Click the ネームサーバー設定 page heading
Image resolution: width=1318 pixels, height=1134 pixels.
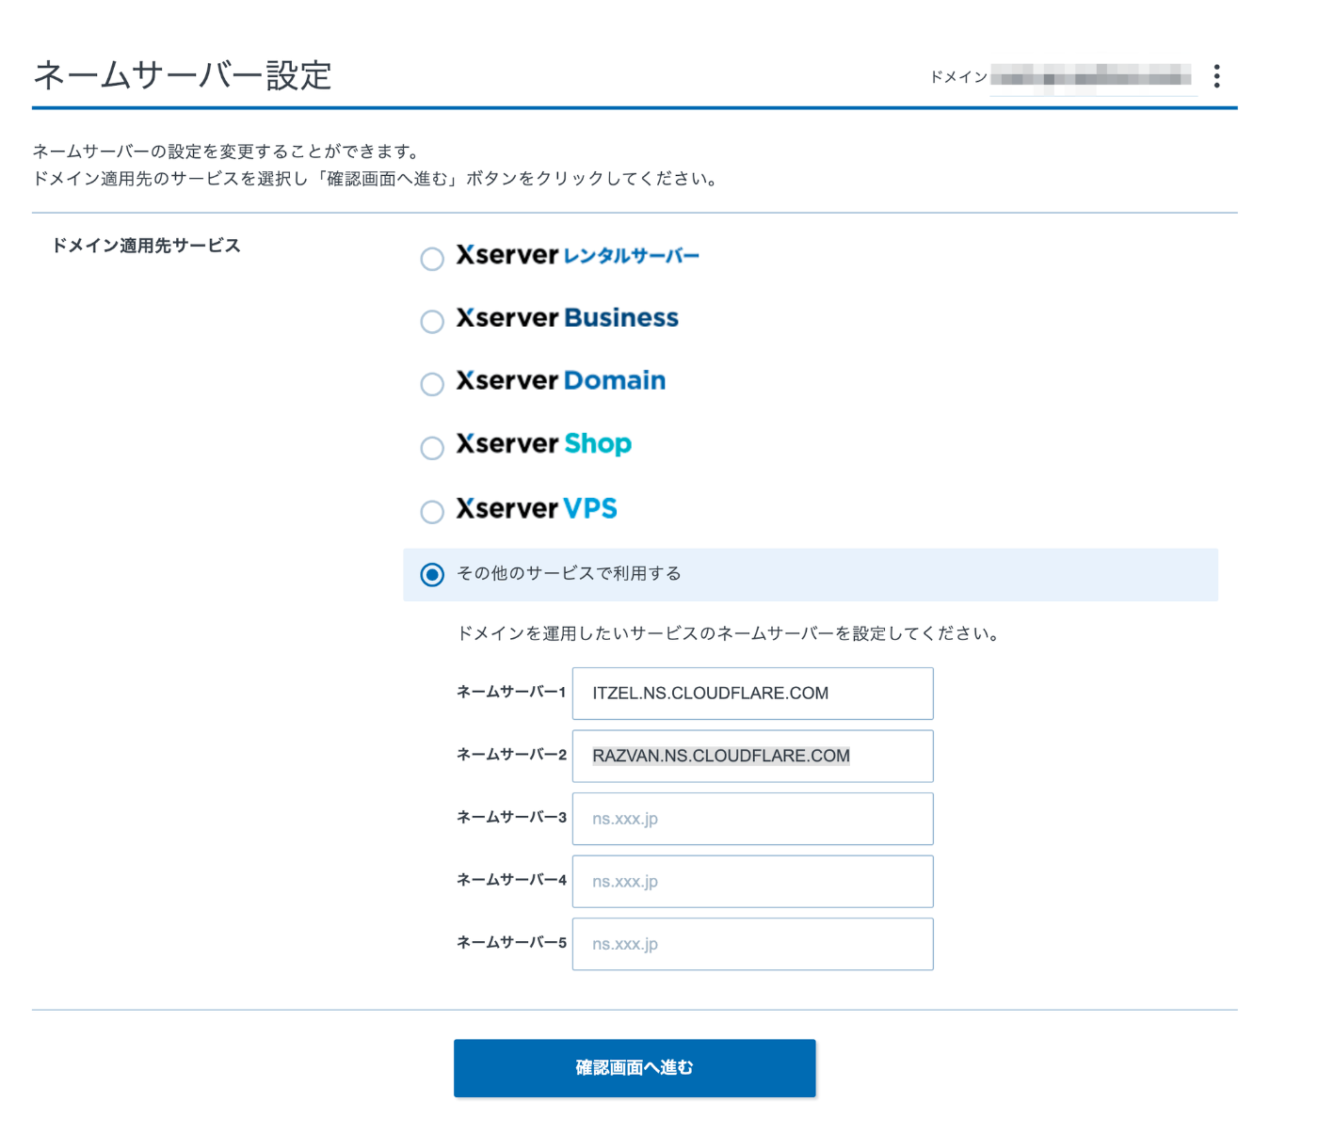[x=183, y=75]
